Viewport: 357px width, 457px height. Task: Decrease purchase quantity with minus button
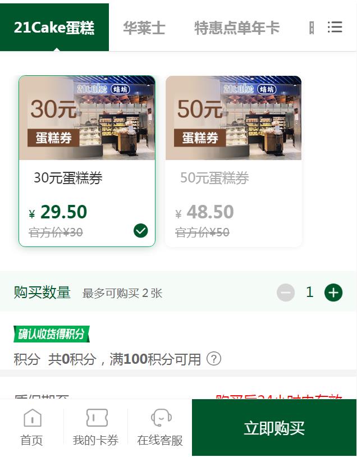(286, 293)
